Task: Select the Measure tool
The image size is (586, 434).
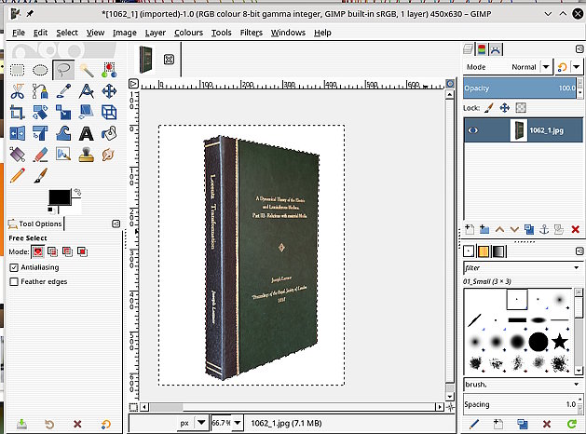Action: point(87,91)
